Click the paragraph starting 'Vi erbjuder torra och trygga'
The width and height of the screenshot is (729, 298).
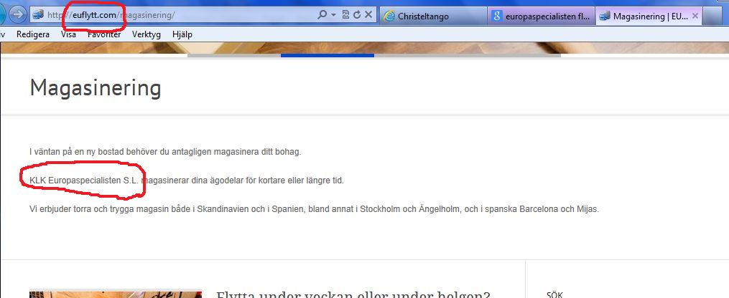[x=315, y=209]
